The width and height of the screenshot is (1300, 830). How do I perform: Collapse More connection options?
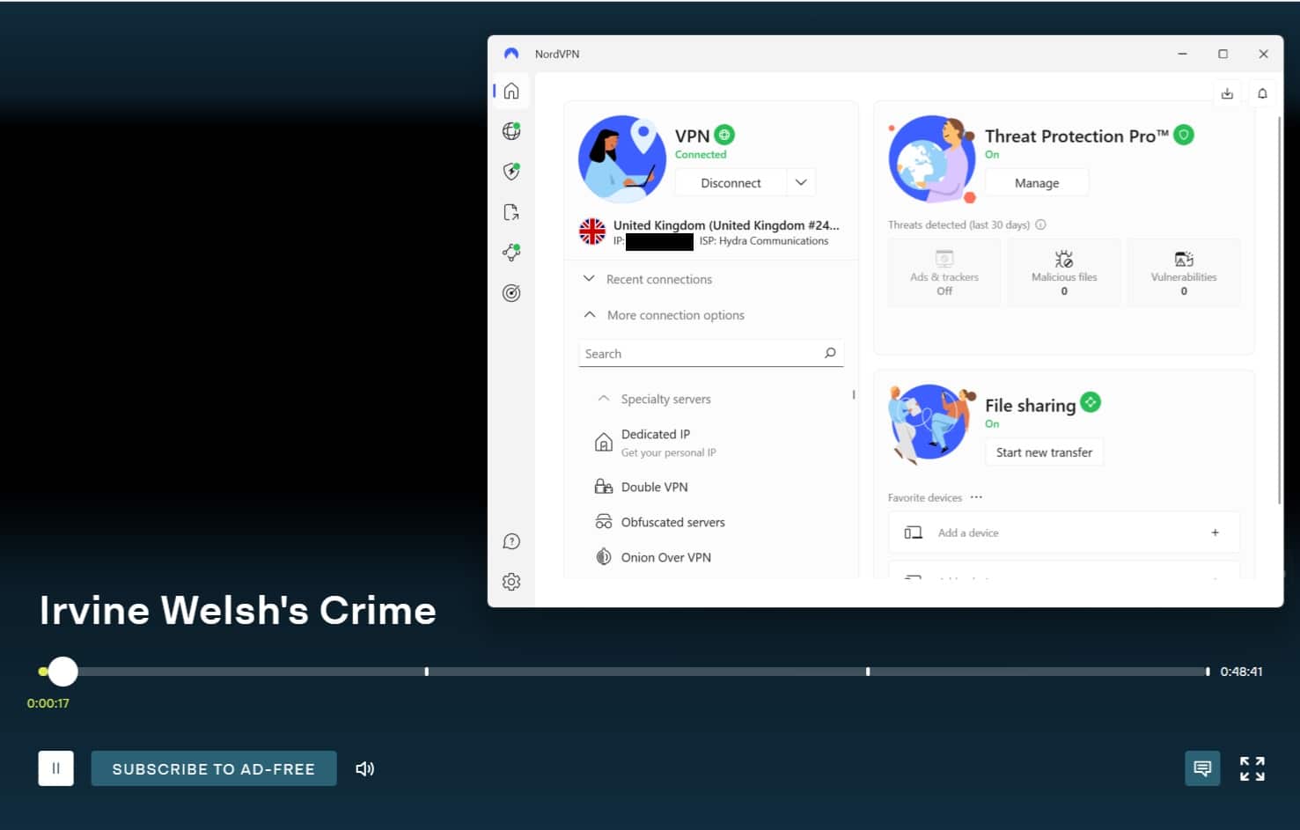click(x=665, y=315)
